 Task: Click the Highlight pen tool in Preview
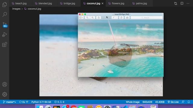(113, 18)
